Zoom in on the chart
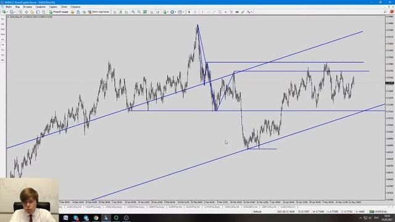The image size is (395, 222). click(133, 12)
